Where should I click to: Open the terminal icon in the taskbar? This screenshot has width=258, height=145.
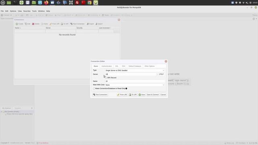tap(15, 2)
